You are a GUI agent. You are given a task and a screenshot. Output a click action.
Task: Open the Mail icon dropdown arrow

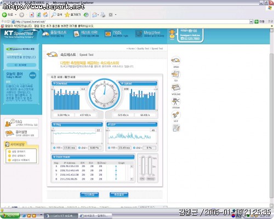[x=98, y=15]
